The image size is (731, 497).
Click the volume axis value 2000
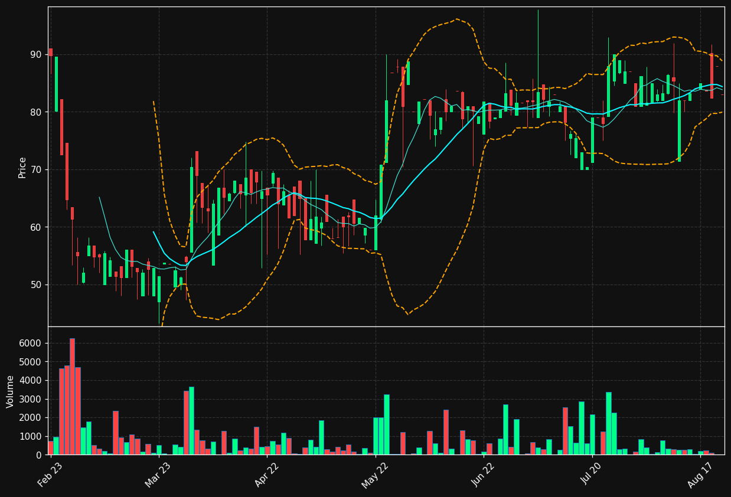pyautogui.click(x=31, y=418)
